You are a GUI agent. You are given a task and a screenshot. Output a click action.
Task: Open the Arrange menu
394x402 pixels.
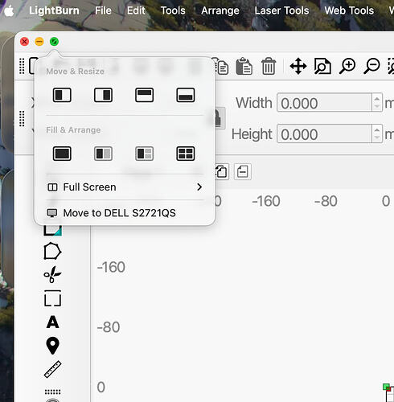coord(220,10)
